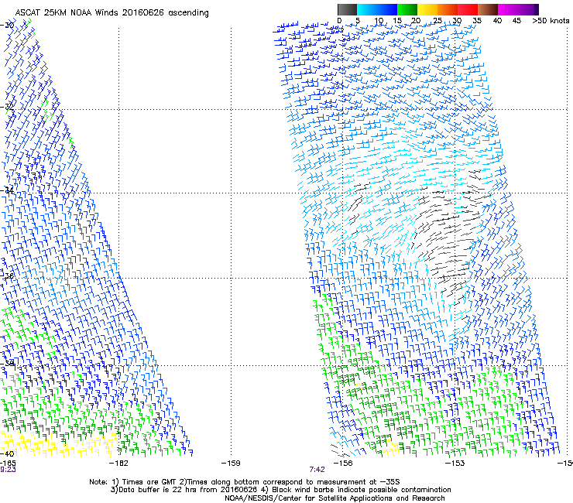Click the chart title 'ASCAT 25KM NOAA Winds 20160626 ascending'
The width and height of the screenshot is (573, 503).
(x=112, y=13)
